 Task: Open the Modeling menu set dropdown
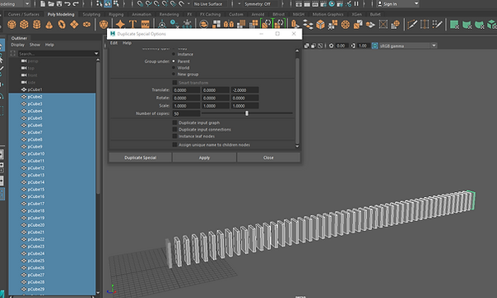pyautogui.click(x=27, y=4)
